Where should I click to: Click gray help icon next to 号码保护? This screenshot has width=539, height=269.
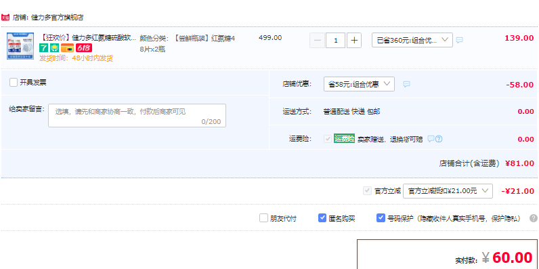pos(534,218)
